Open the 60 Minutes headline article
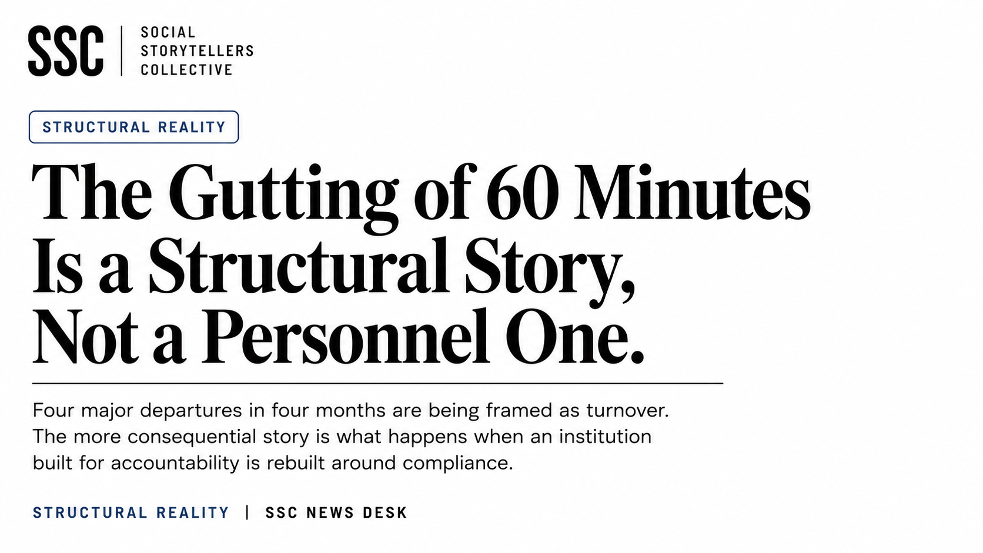Viewport: 983px width, 553px height. pos(421,264)
